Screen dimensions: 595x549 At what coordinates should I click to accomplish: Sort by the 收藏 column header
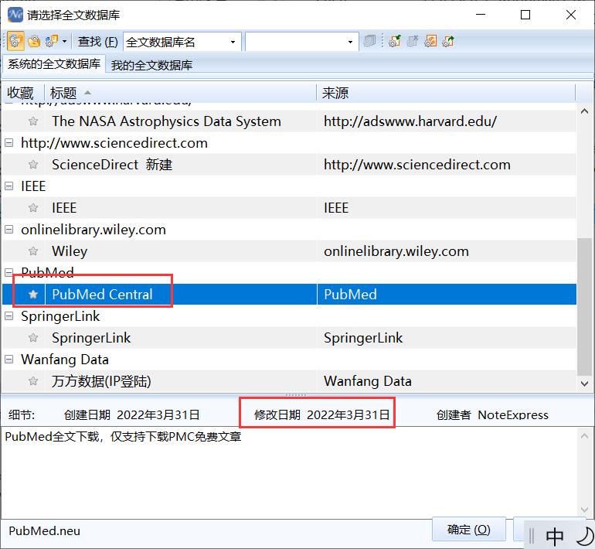click(21, 93)
